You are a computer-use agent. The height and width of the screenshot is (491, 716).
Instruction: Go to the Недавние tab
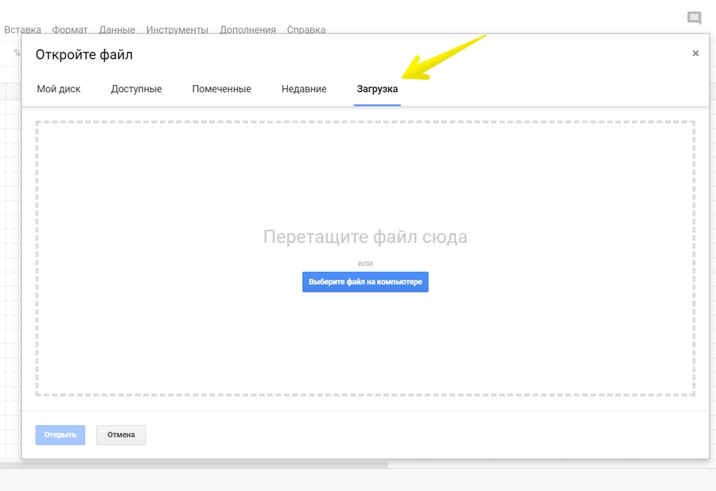click(304, 89)
